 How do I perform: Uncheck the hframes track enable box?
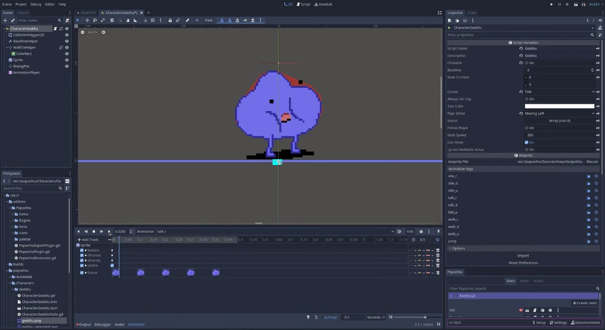[x=82, y=255]
